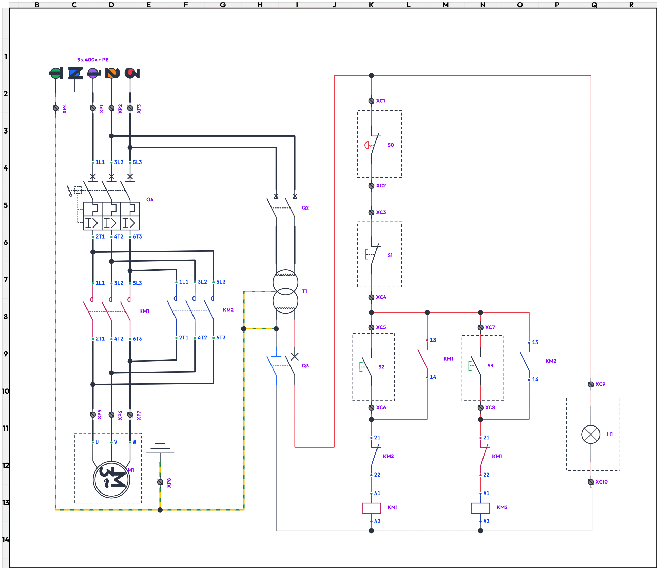The height and width of the screenshot is (568, 657).
Task: Click the KM2 contactor coil rectangle
Action: point(480,508)
